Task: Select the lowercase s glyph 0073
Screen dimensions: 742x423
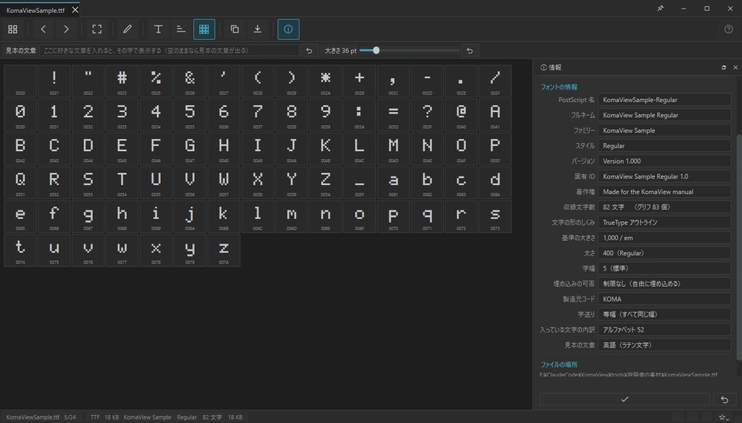Action: (x=495, y=216)
